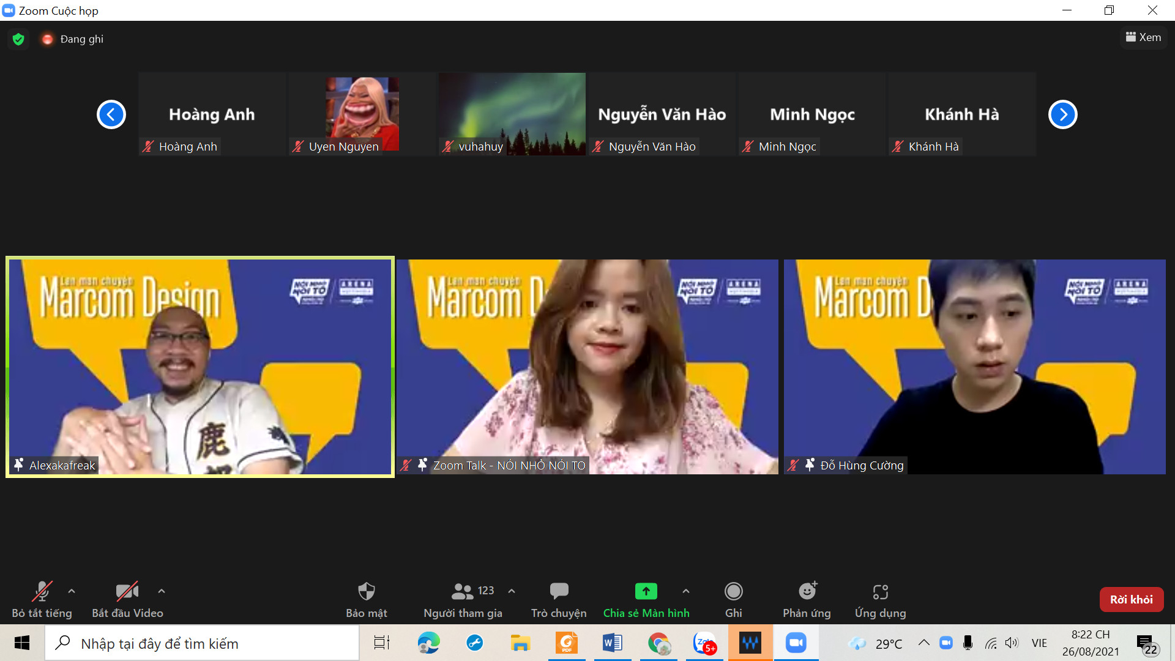This screenshot has height=661, width=1175.
Task: Select Nguyễn Văn Hào participant tile
Action: pyautogui.click(x=662, y=114)
